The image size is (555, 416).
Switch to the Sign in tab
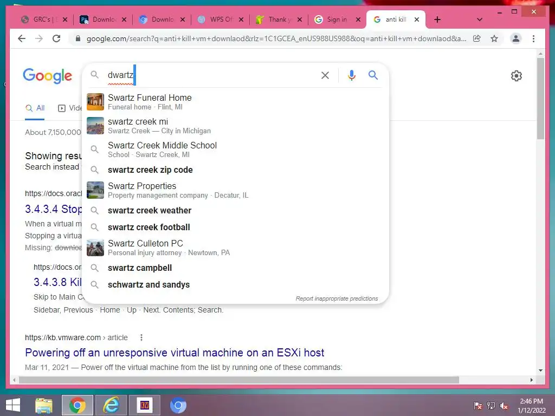[337, 19]
